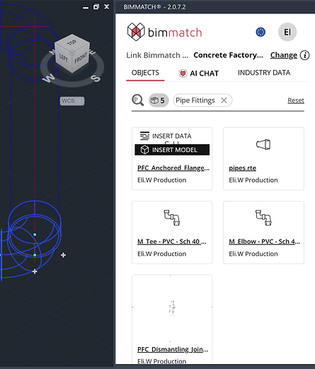Open the PFC_Anchored_Flange object link
315x369 pixels.
(x=173, y=168)
